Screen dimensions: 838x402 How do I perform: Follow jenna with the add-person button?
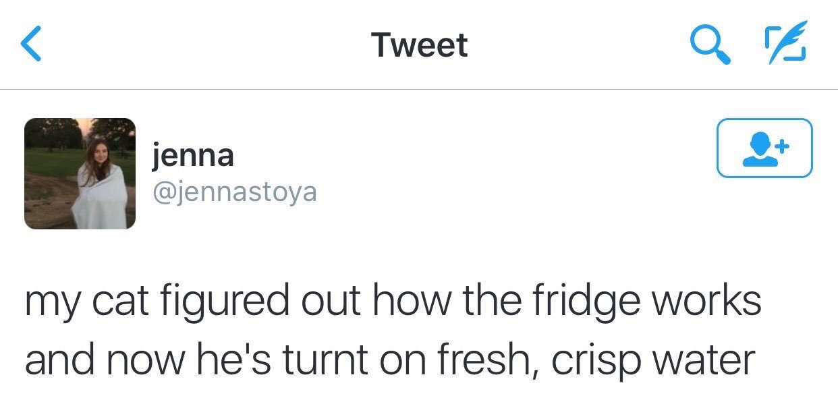tap(764, 148)
